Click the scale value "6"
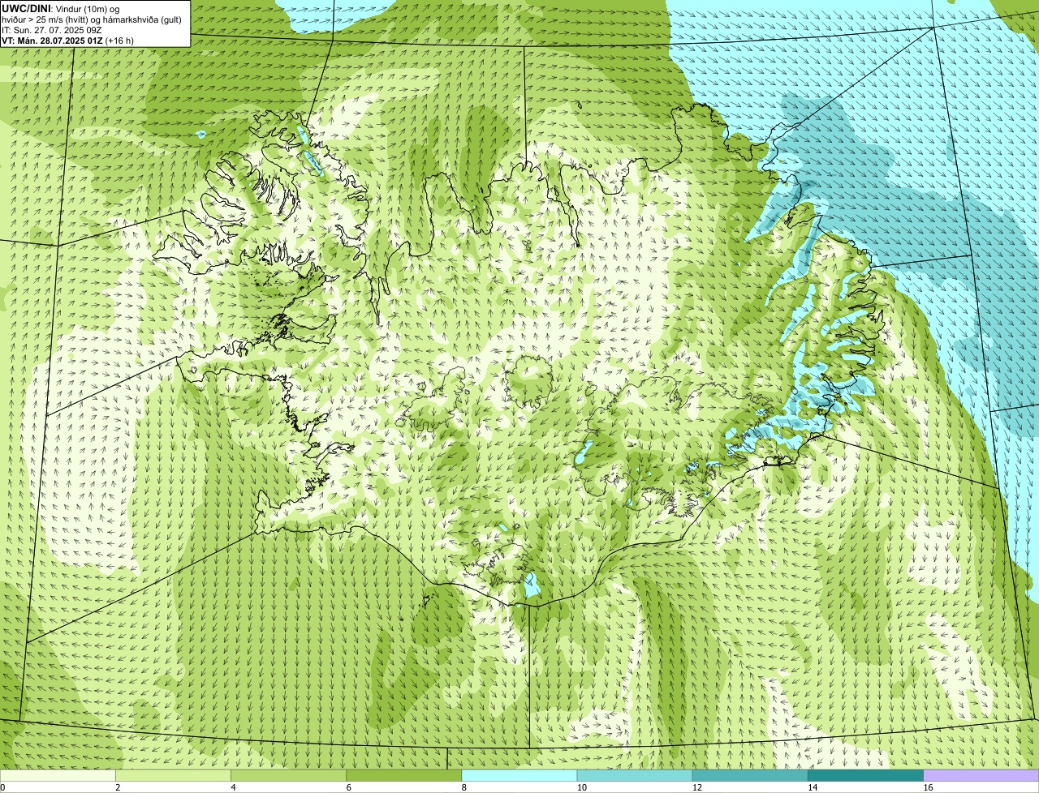This screenshot has width=1039, height=793. click(348, 787)
